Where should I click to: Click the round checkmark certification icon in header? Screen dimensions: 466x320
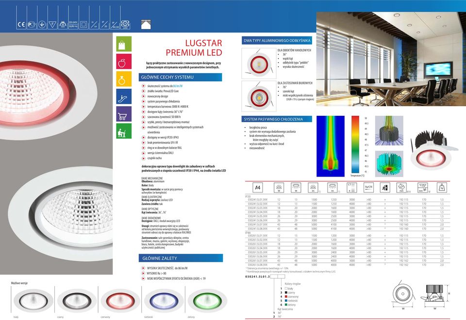pos(42,24)
